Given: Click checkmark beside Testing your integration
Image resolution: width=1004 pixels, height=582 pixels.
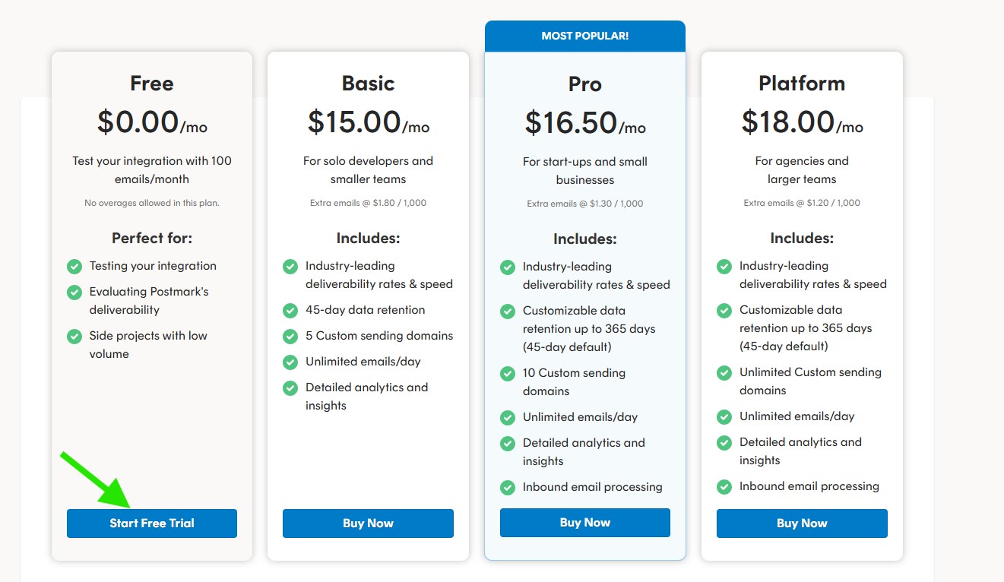Looking at the screenshot, I should click(74, 267).
